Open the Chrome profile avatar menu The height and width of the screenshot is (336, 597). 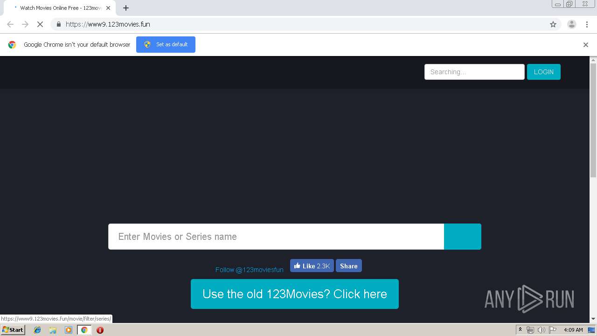572,24
